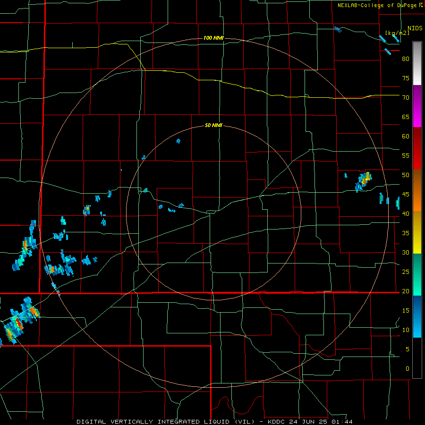Click the orange-brown segment of the color bar
The image size is (425, 425).
coord(417,190)
